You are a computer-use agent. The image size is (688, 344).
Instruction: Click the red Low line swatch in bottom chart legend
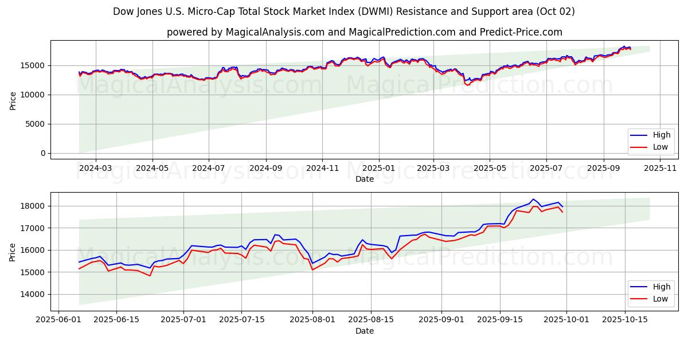[x=639, y=299]
